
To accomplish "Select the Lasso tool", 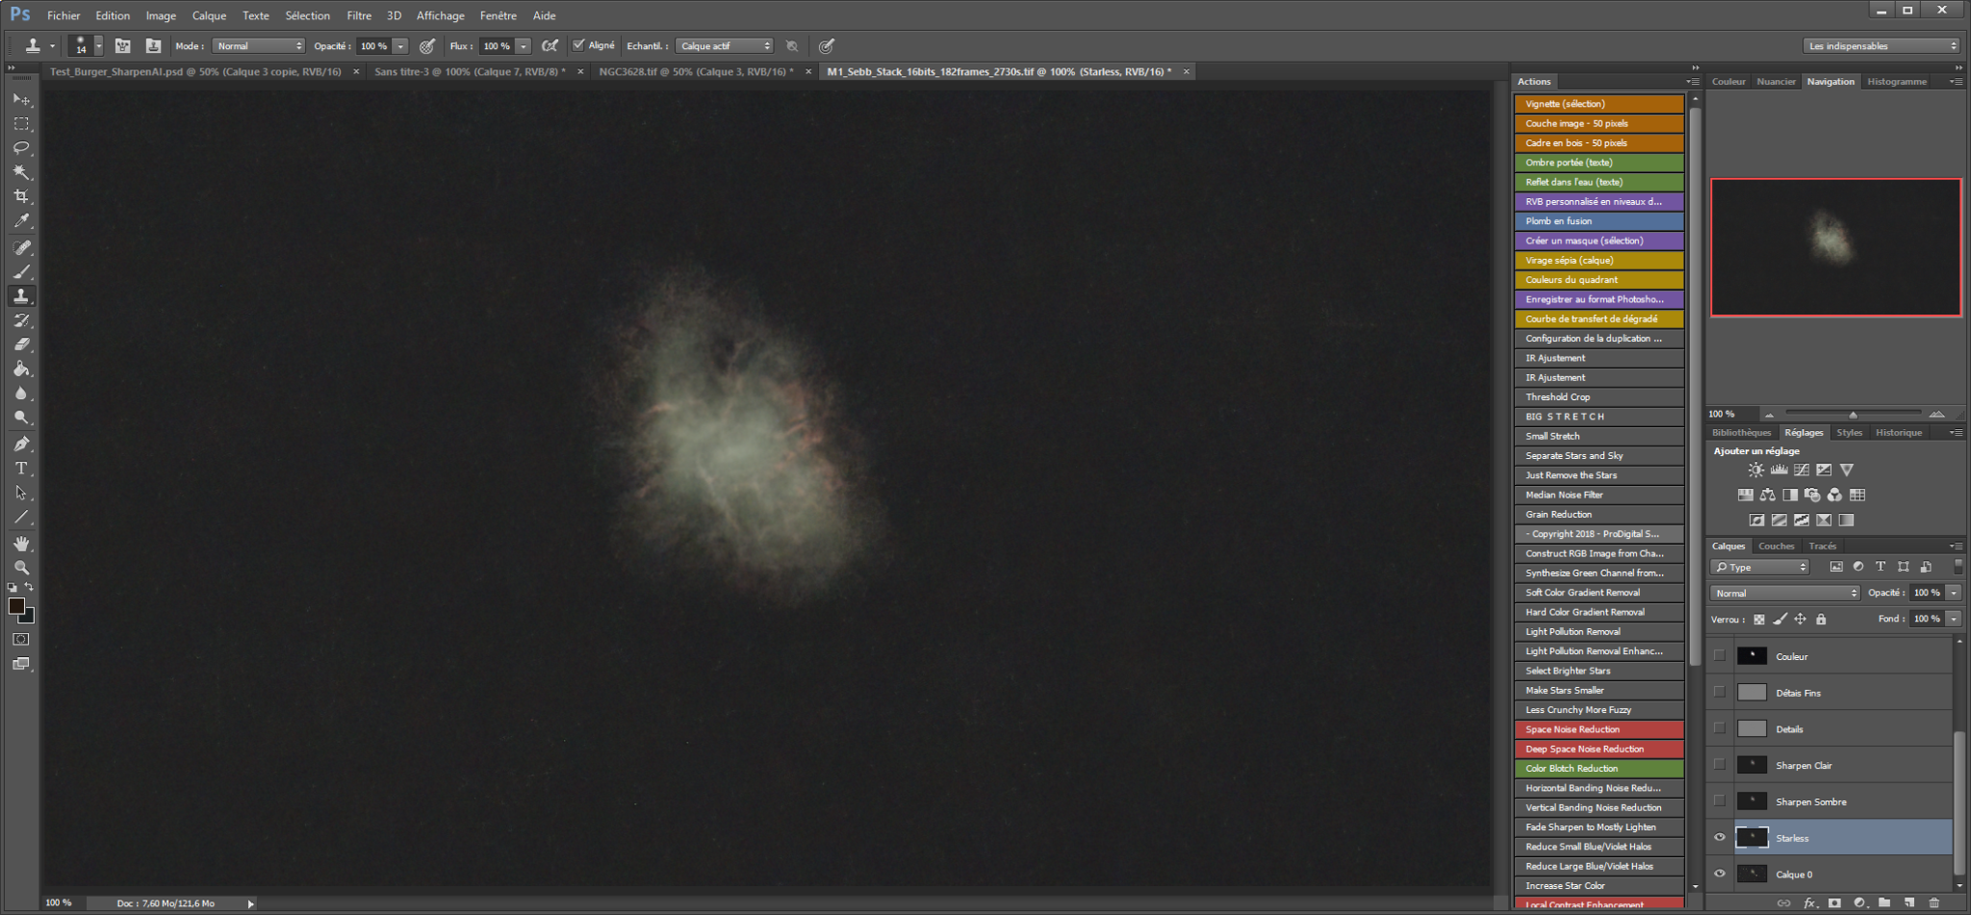I will click(21, 148).
